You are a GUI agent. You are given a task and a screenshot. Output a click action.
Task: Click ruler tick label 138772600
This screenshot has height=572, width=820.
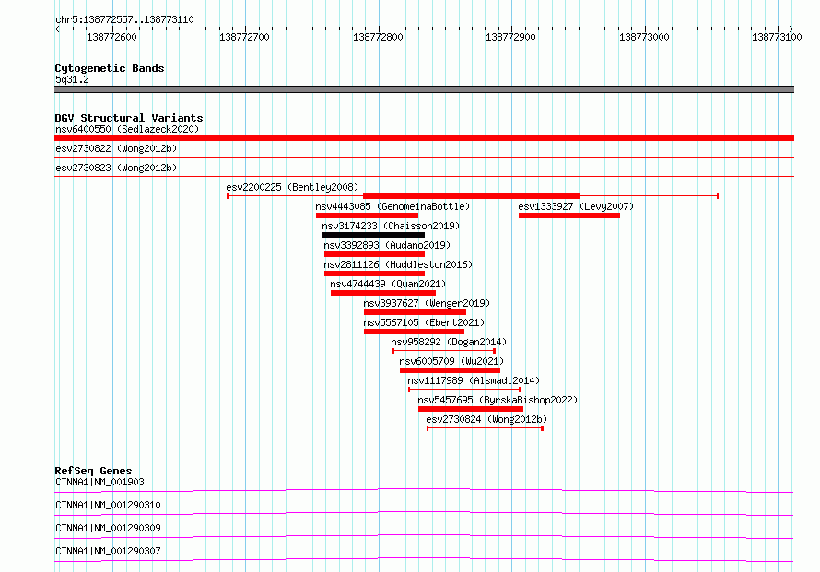click(x=111, y=37)
